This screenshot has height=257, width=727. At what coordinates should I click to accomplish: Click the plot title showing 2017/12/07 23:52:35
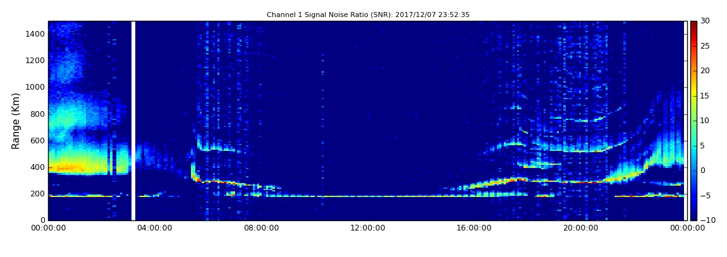coord(368,15)
